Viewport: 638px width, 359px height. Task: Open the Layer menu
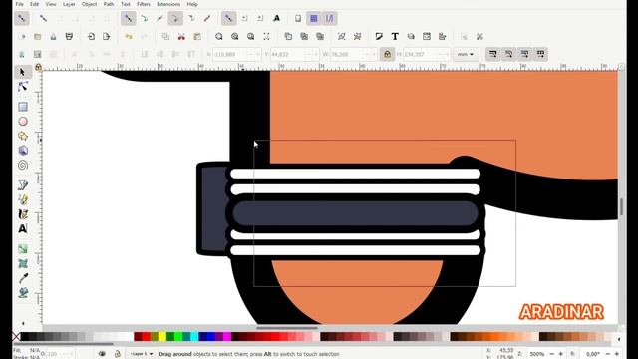click(x=69, y=4)
